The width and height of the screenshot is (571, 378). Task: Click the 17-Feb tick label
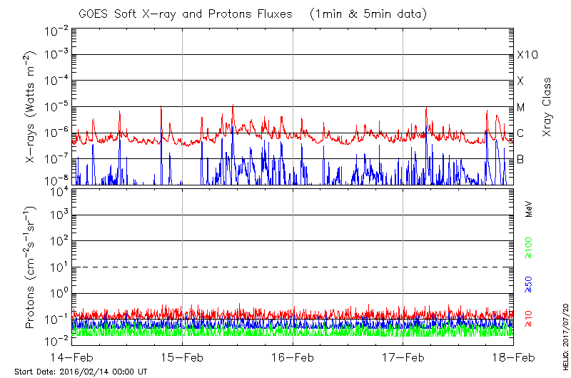(x=403, y=357)
